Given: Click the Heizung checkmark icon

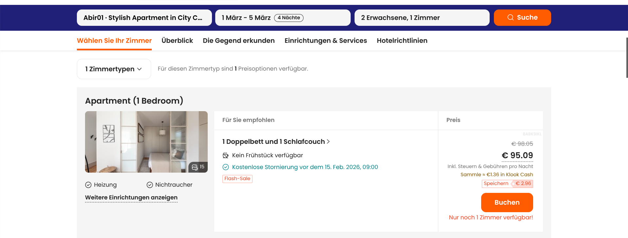Looking at the screenshot, I should pyautogui.click(x=88, y=185).
